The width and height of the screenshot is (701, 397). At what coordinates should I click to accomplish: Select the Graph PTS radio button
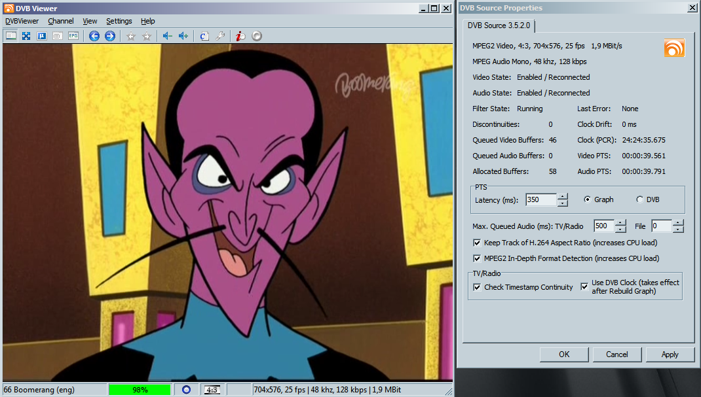587,199
